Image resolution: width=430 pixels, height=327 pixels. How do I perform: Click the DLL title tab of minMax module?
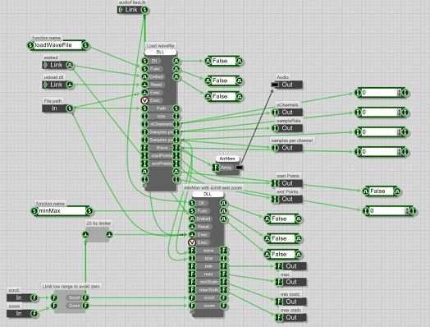point(208,194)
